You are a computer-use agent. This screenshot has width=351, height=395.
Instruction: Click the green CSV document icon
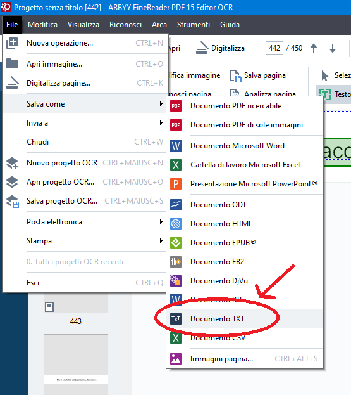[x=176, y=338]
